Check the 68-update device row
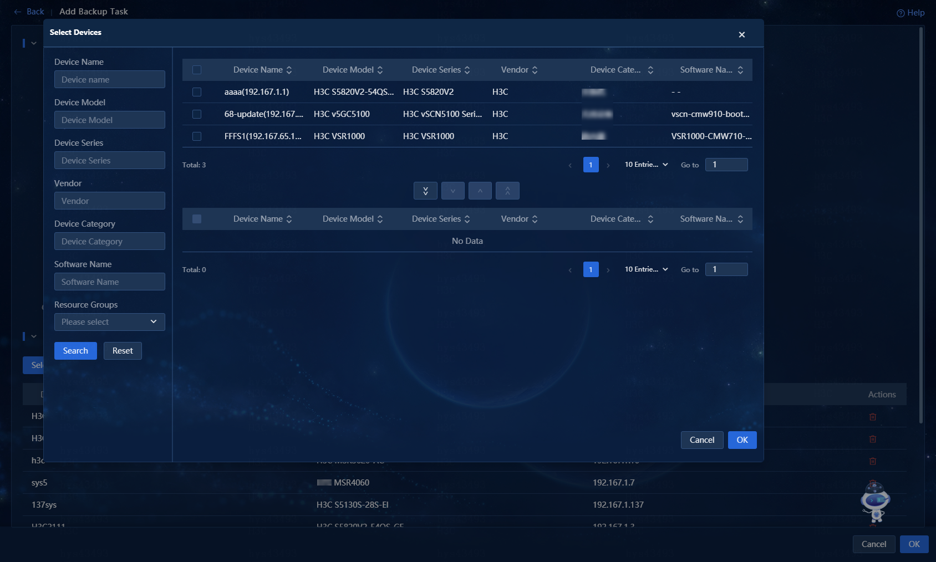Screen dimensions: 936x562 (197, 114)
